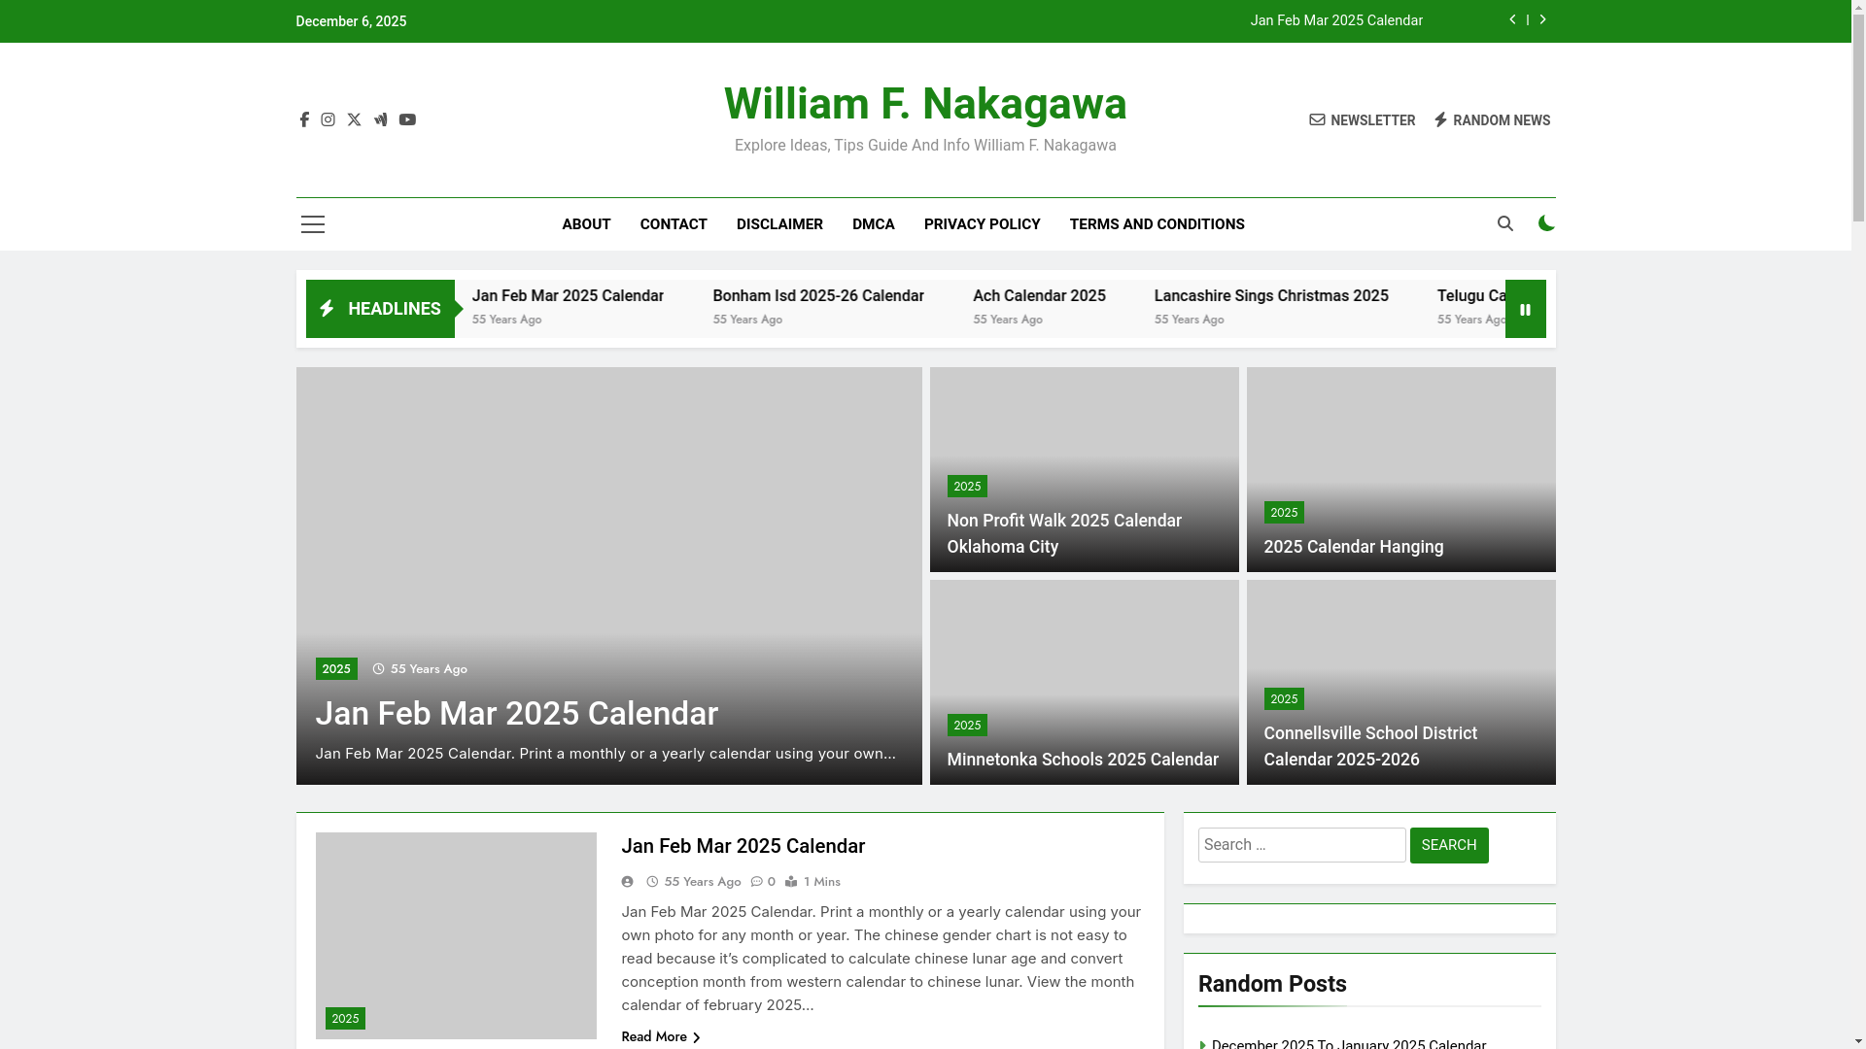Open Terms and Conditions menu item
Viewport: 1866px width, 1049px height.
coord(1157,224)
